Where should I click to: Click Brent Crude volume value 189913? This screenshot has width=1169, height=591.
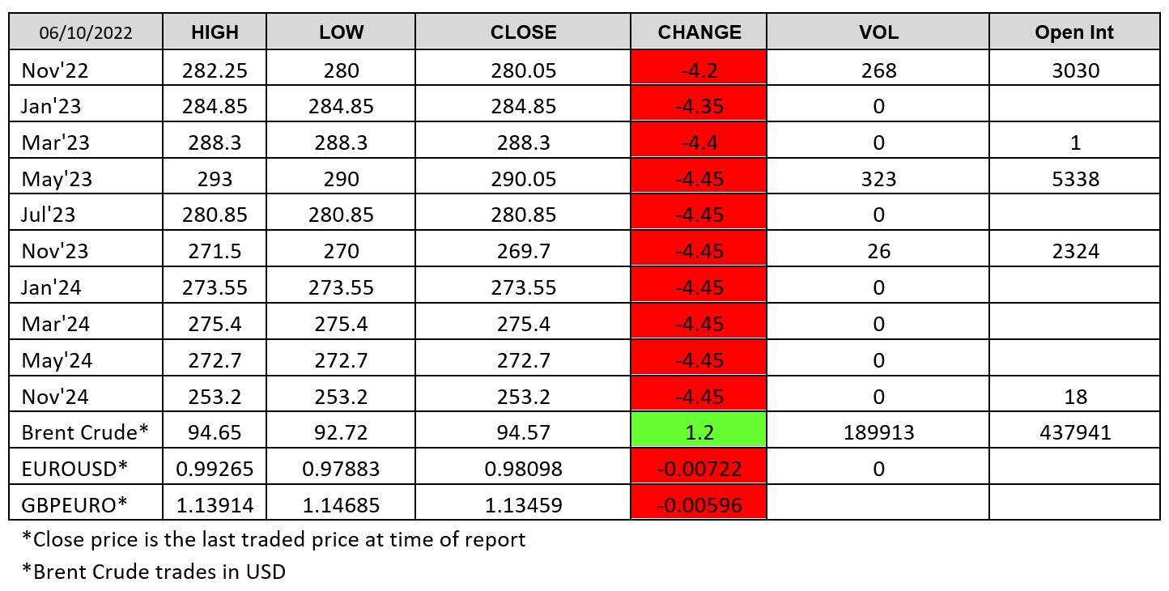click(878, 432)
